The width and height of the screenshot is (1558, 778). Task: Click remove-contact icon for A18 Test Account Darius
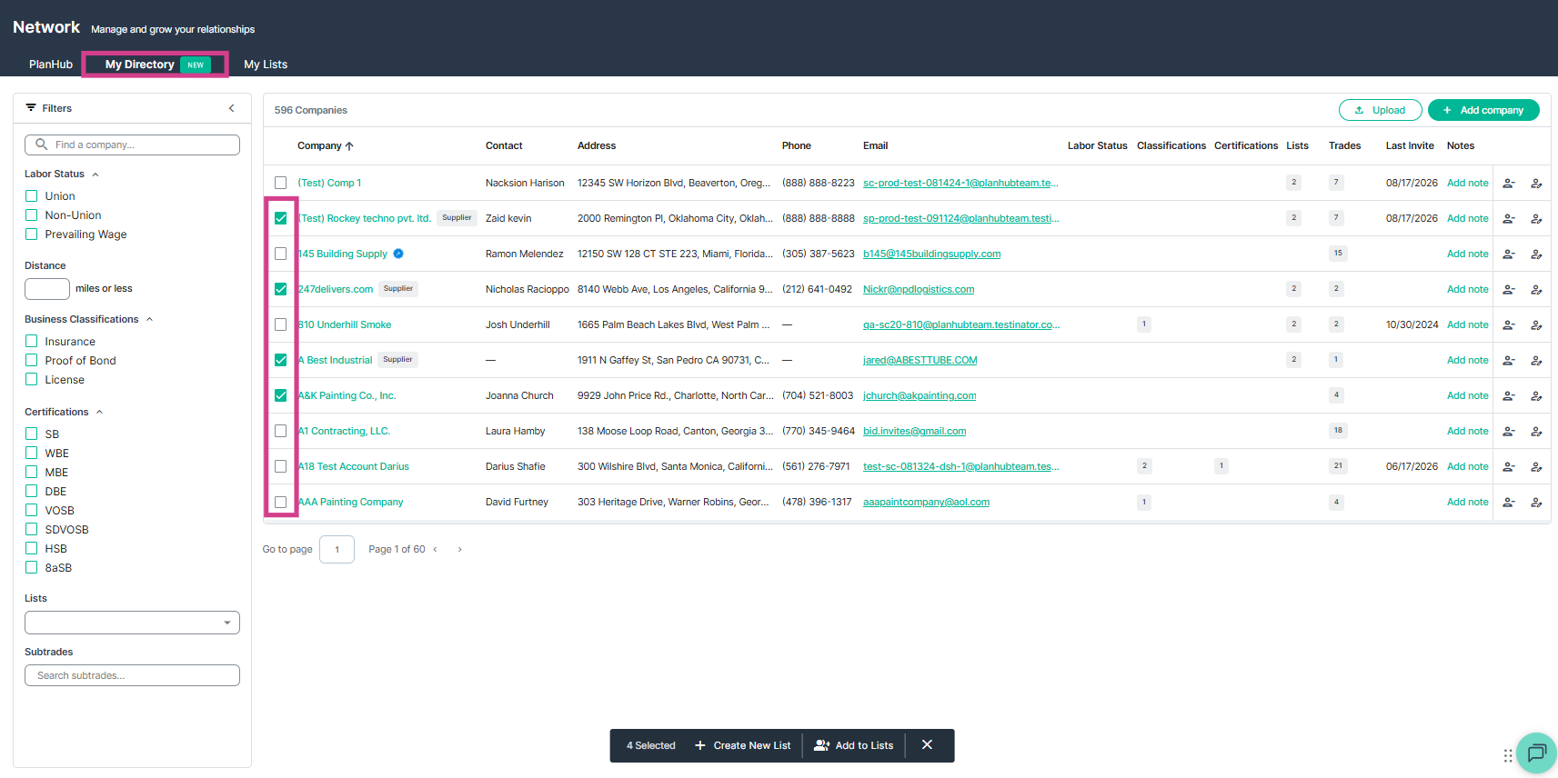(x=1508, y=467)
